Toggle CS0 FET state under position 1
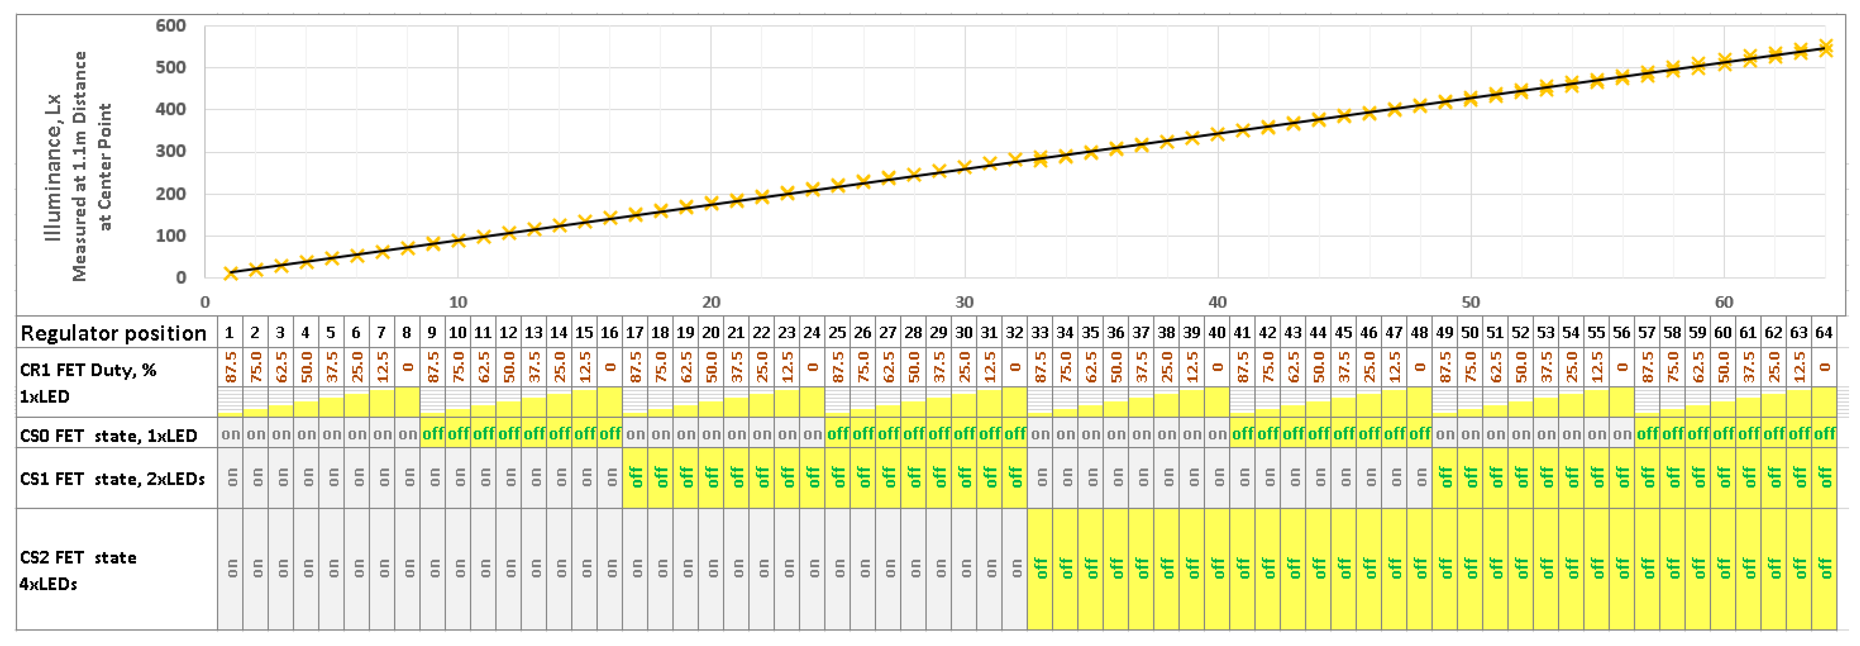Screen dimensions: 1860x646 [x=231, y=434]
